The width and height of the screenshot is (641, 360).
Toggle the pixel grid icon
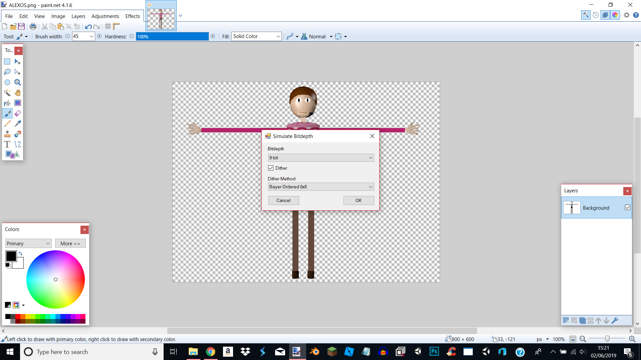tap(108, 26)
